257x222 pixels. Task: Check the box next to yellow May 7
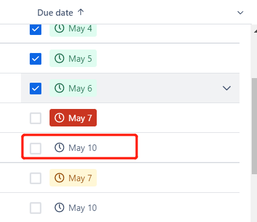(36, 178)
